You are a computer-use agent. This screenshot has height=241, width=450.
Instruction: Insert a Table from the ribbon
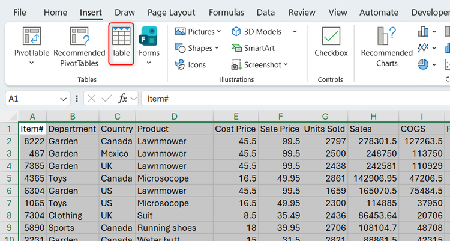click(x=121, y=43)
